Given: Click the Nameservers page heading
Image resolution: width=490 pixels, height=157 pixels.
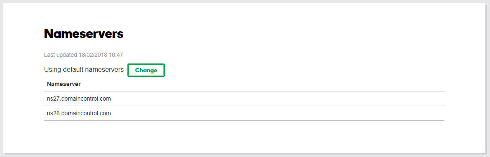Looking at the screenshot, I should coord(84,34).
